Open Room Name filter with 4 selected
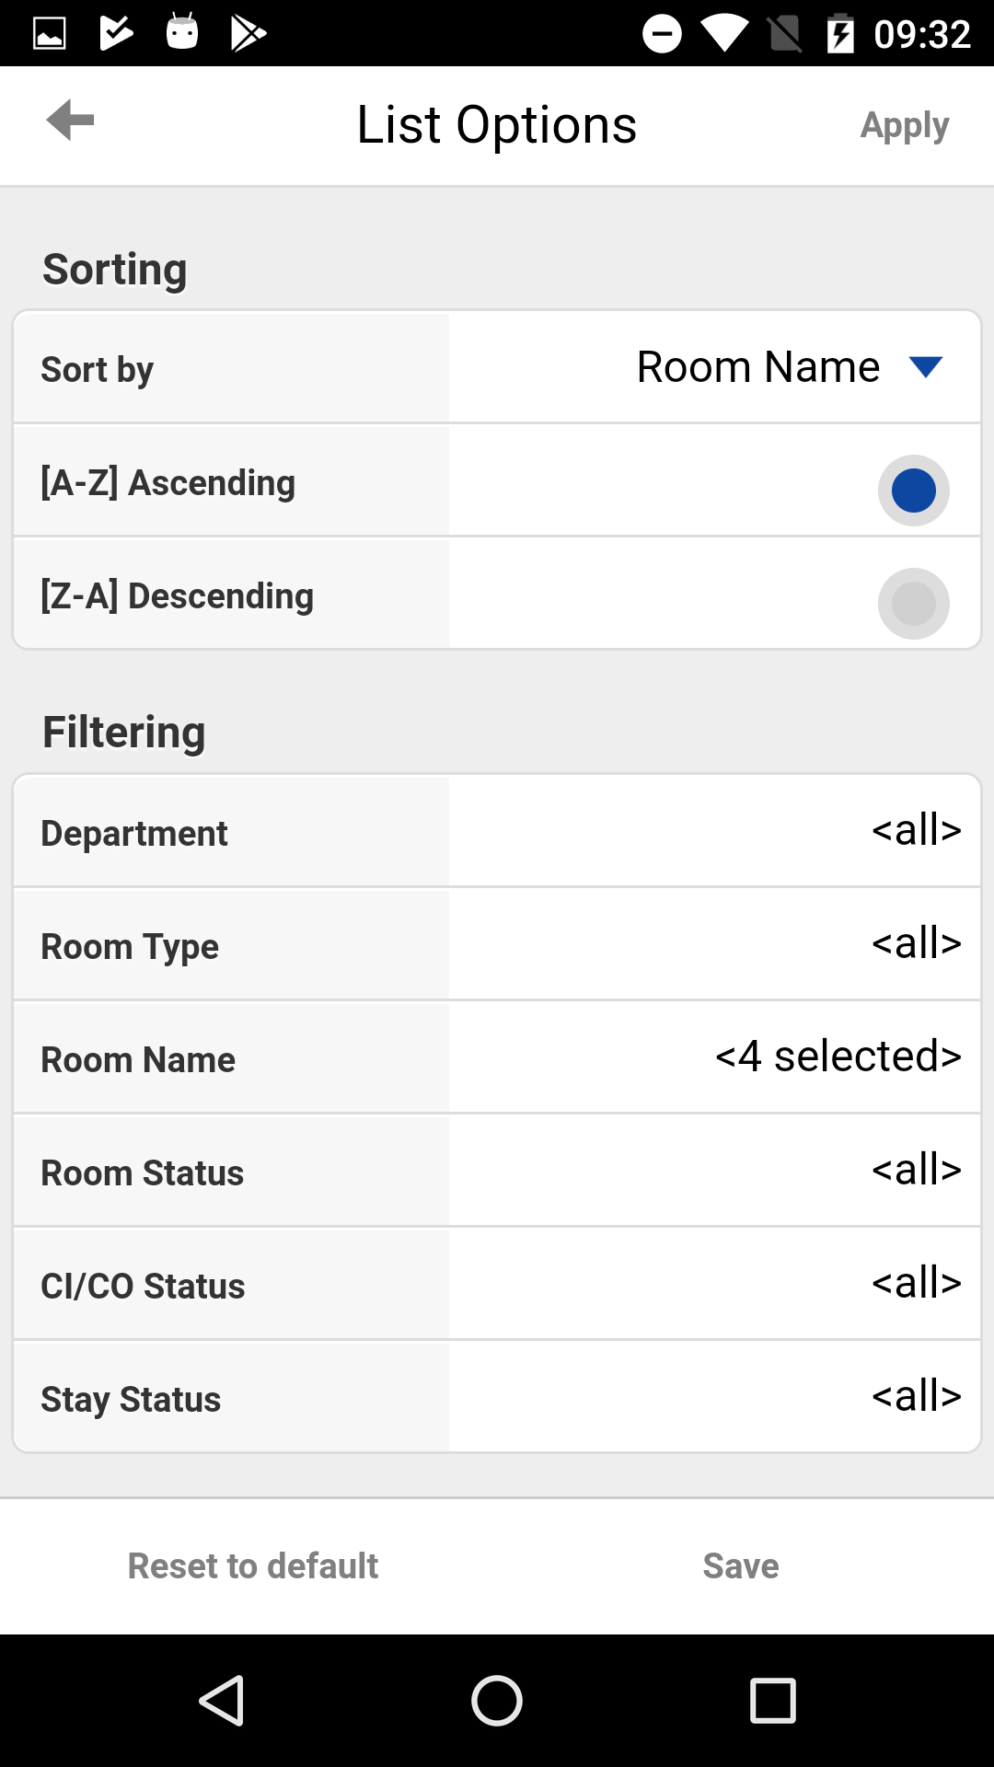The image size is (994, 1767). pos(497,1058)
